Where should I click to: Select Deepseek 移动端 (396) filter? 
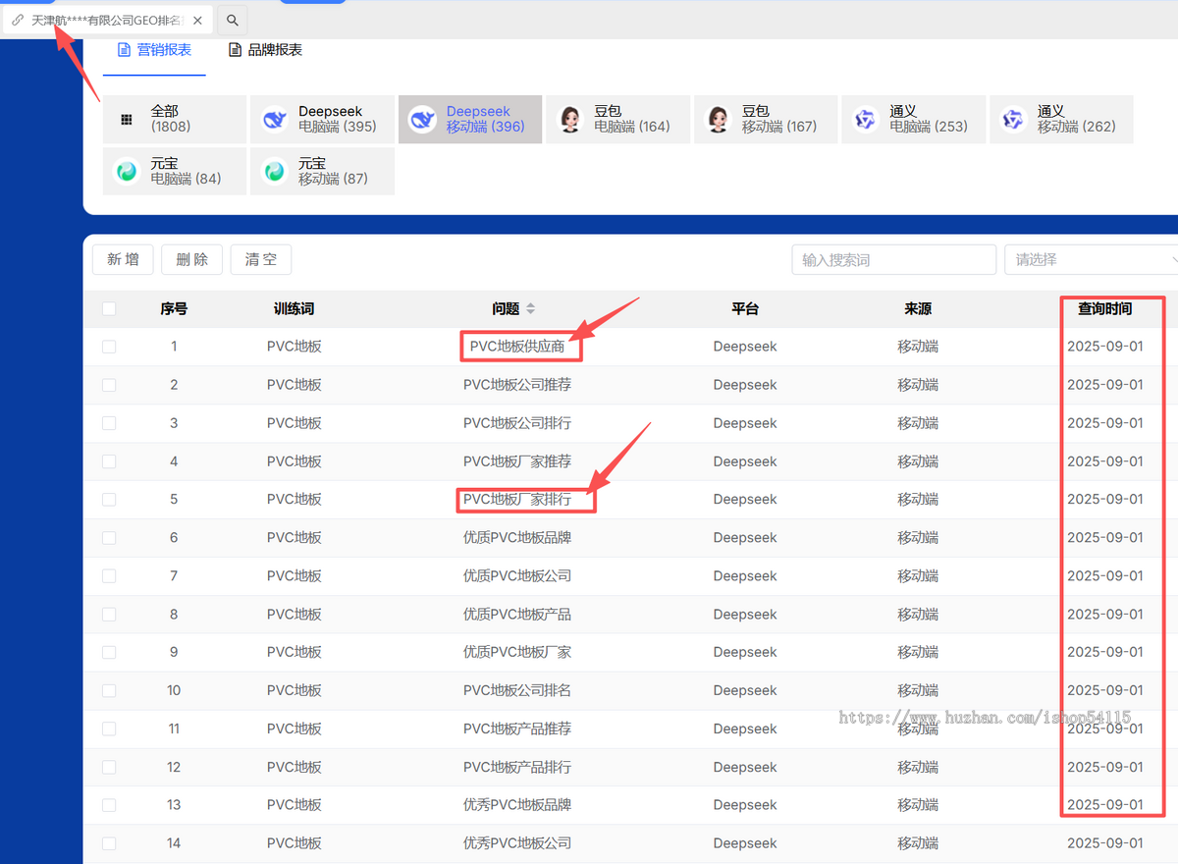point(470,120)
